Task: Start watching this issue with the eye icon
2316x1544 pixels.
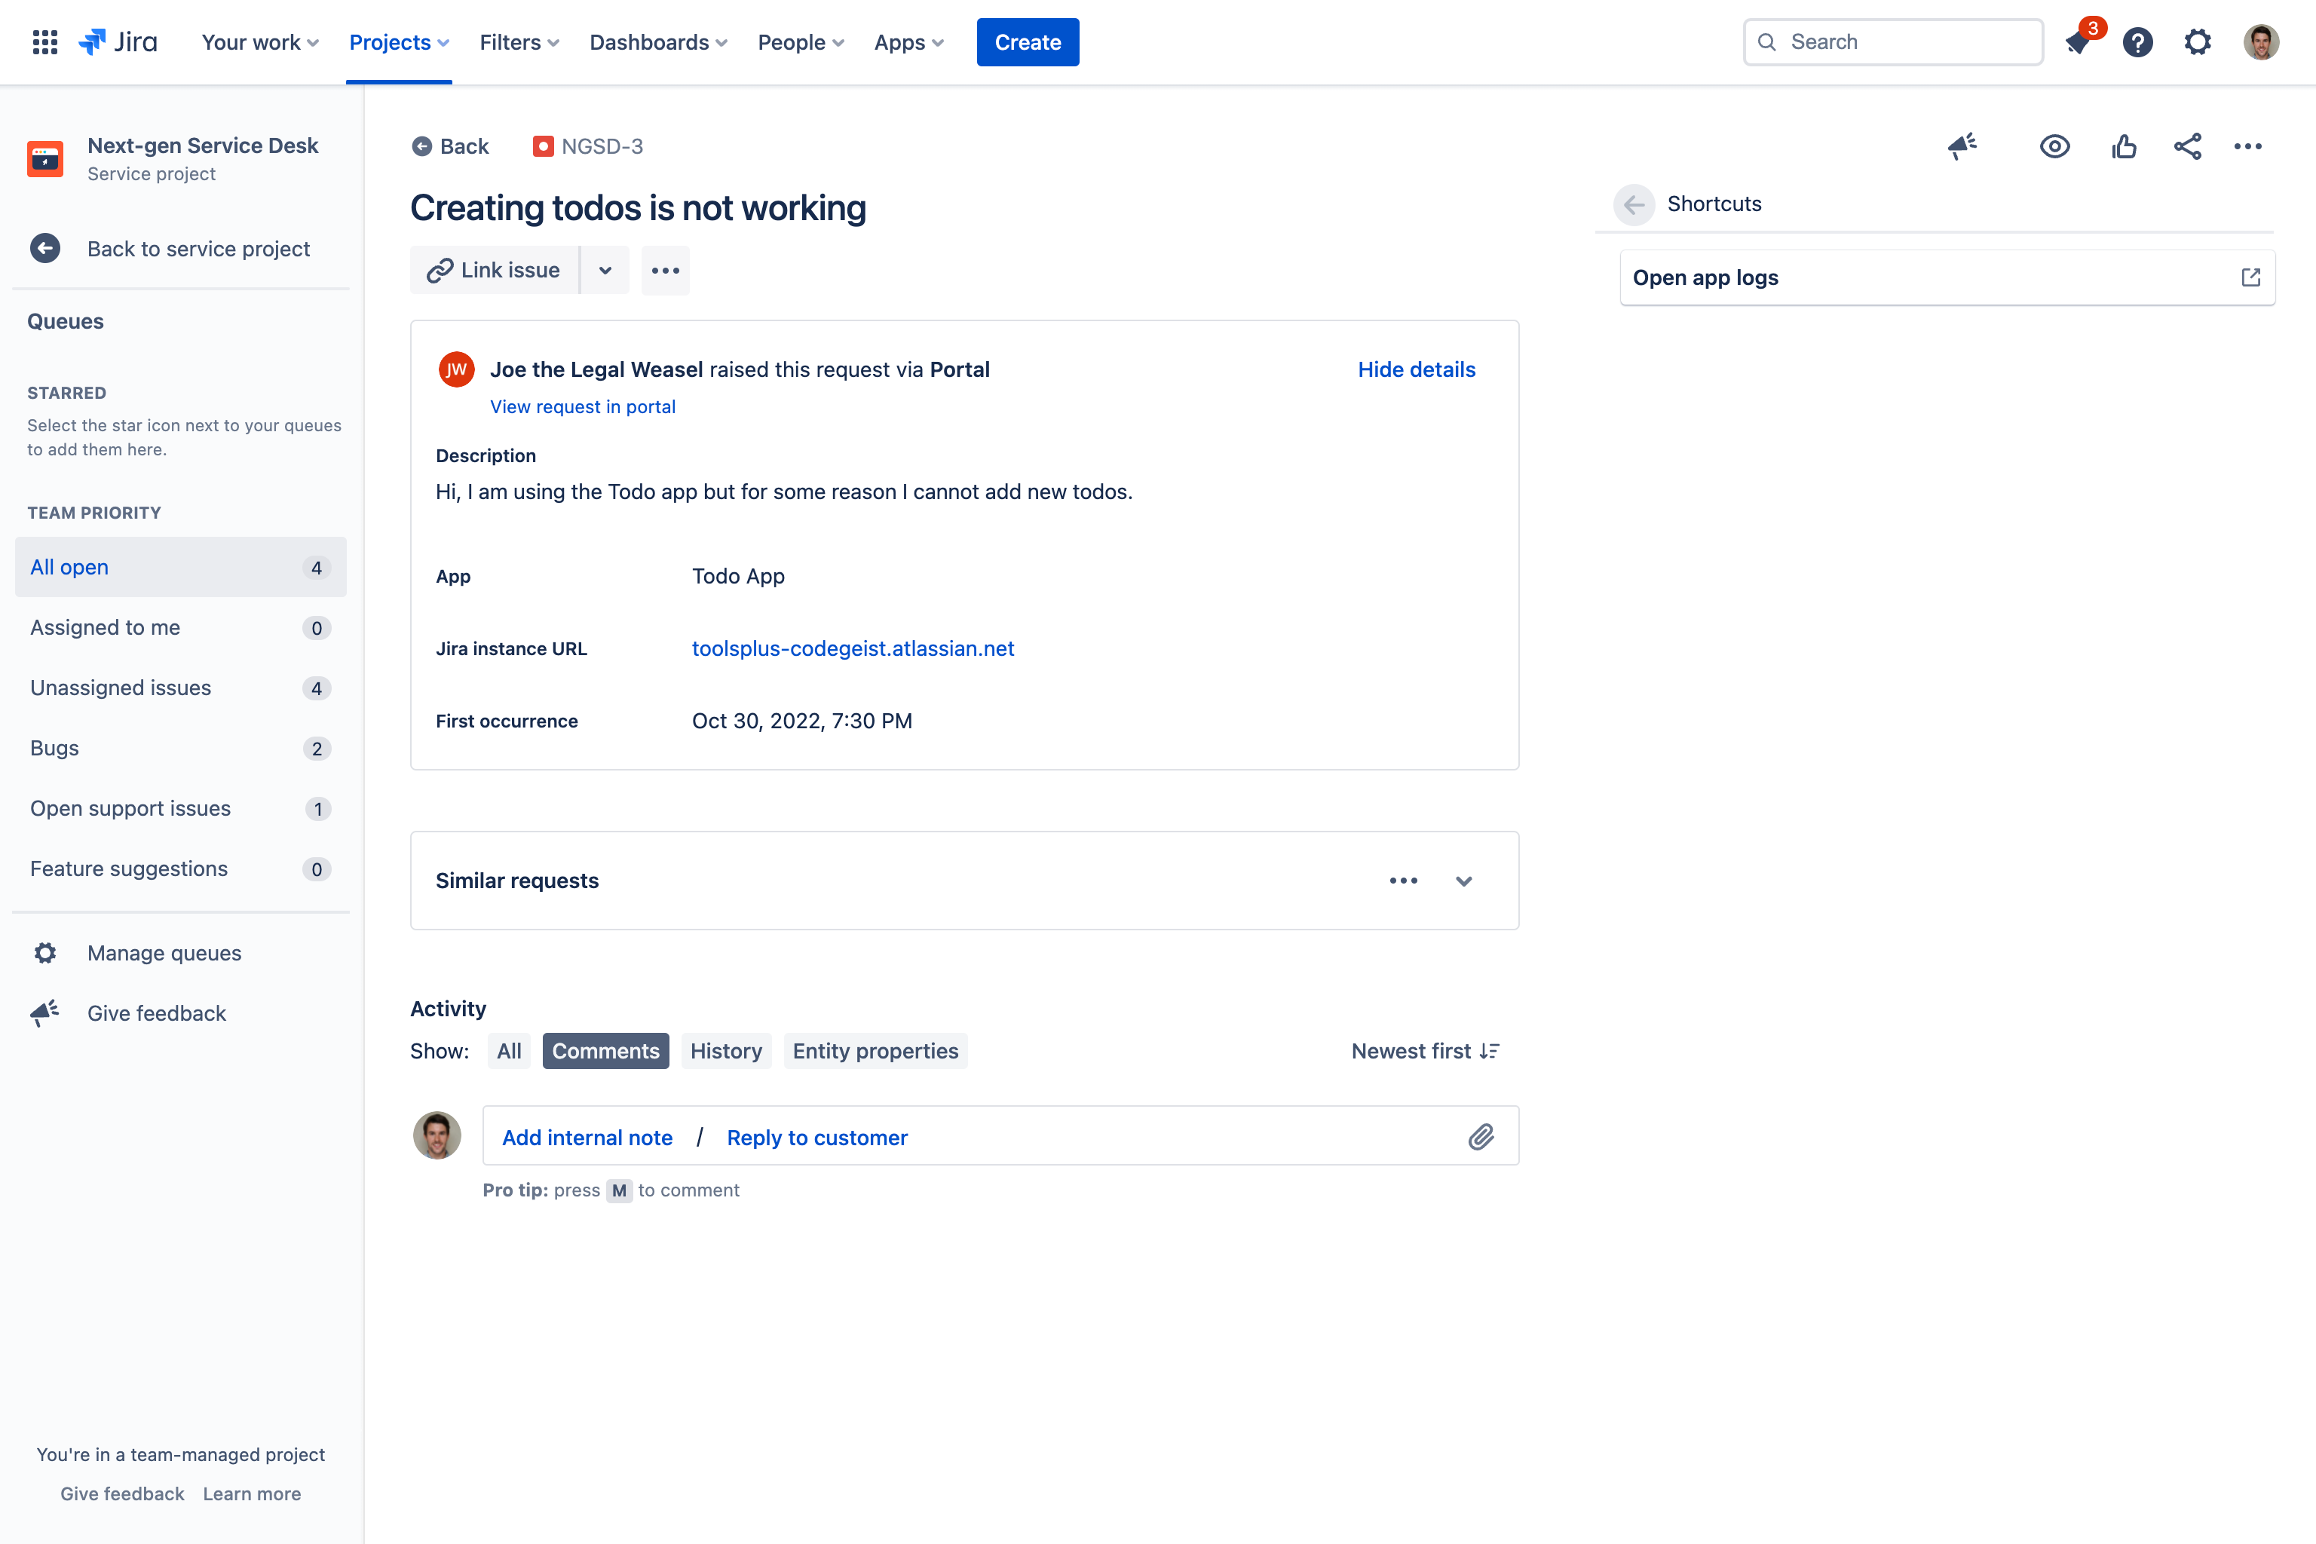Action: coord(2055,146)
